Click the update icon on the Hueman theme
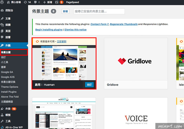Image resolution: width=184 pixels, height=129 pixels. coord(37,42)
